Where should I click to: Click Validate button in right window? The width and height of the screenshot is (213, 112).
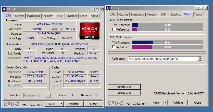[x=178, y=103]
